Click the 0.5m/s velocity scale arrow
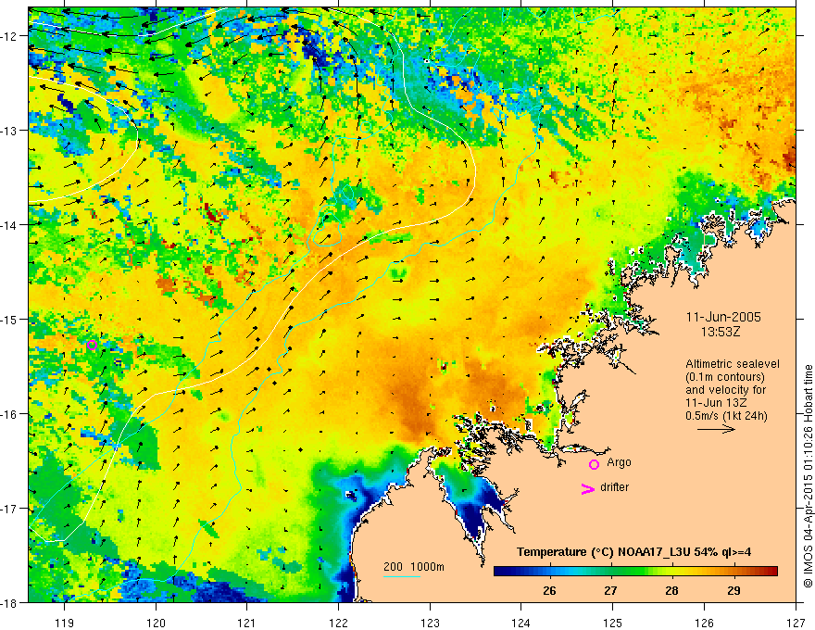This screenshot has width=815, height=630. click(716, 429)
